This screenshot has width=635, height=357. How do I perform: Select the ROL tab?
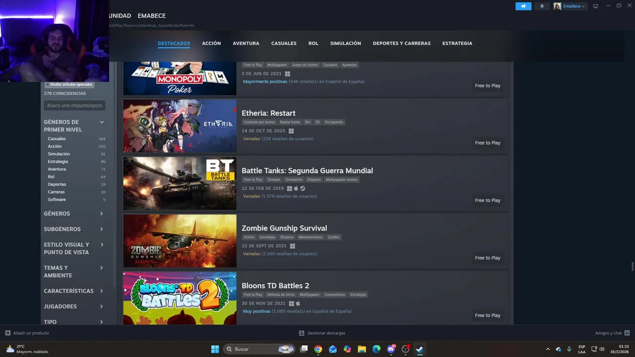(314, 43)
